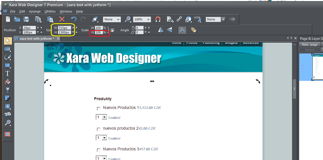Open the Utilities menu
The height and width of the screenshot is (160, 323).
pos(50,11)
